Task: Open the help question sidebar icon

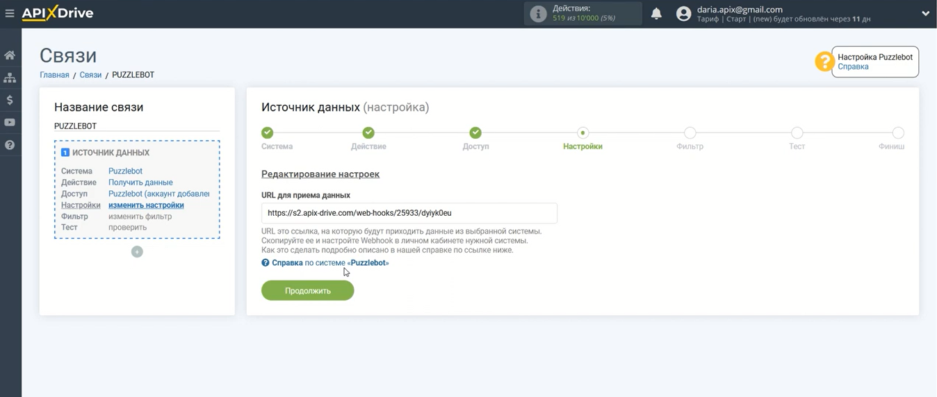Action: click(10, 145)
